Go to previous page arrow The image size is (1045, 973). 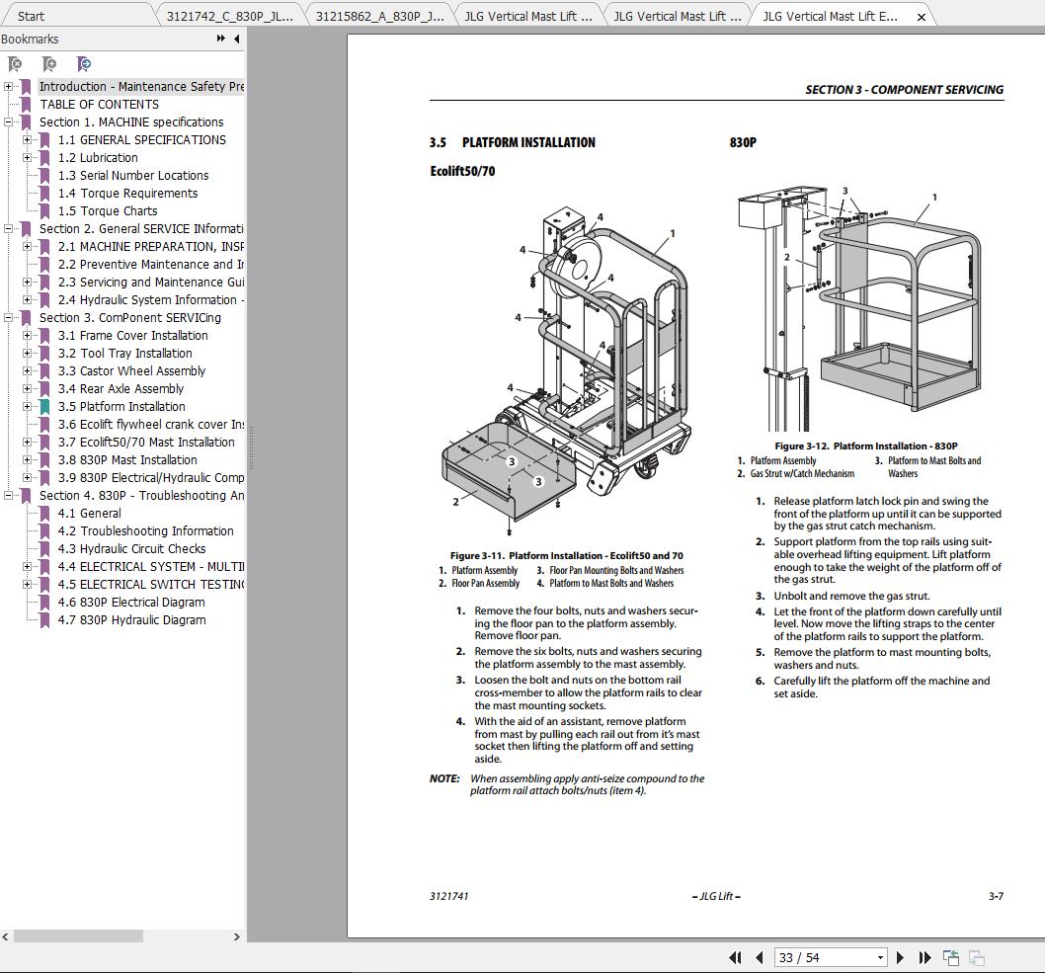point(760,957)
